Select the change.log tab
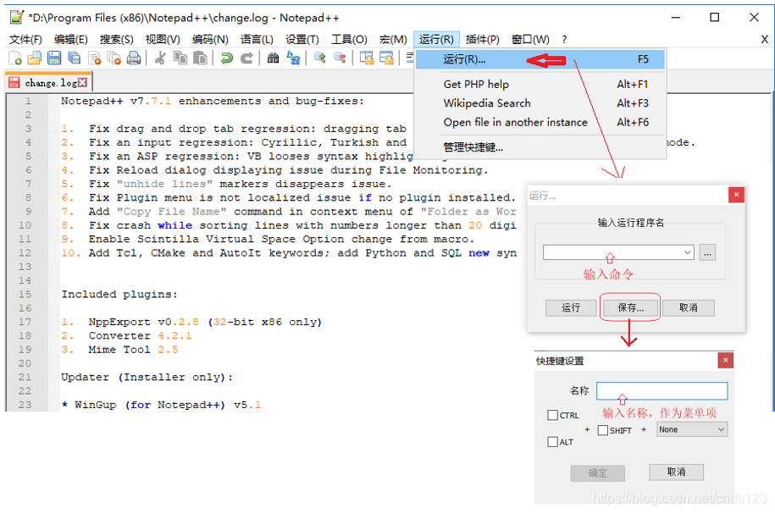This screenshot has height=514, width=775. click(48, 82)
